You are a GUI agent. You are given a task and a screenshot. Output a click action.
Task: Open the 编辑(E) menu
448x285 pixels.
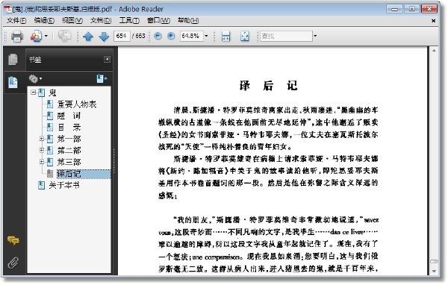point(44,21)
